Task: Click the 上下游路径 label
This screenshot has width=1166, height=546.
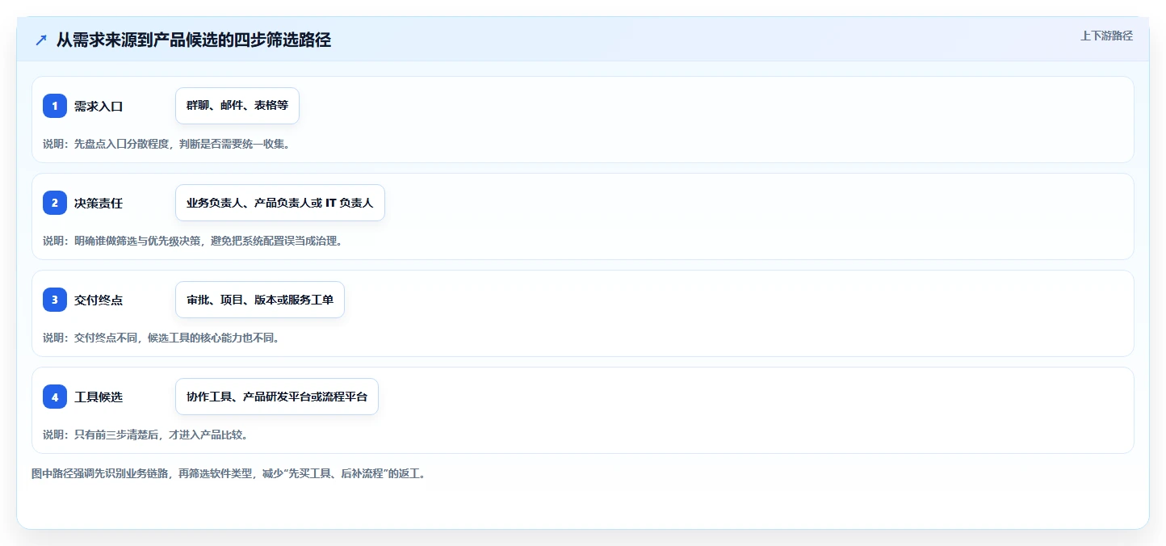Action: tap(1107, 36)
